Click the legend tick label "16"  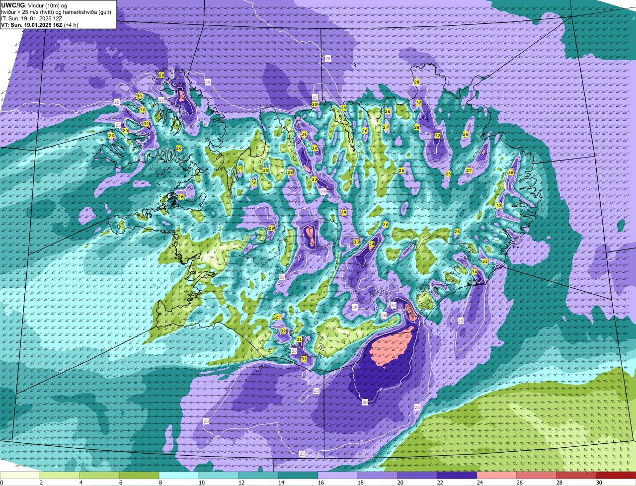[x=321, y=483]
